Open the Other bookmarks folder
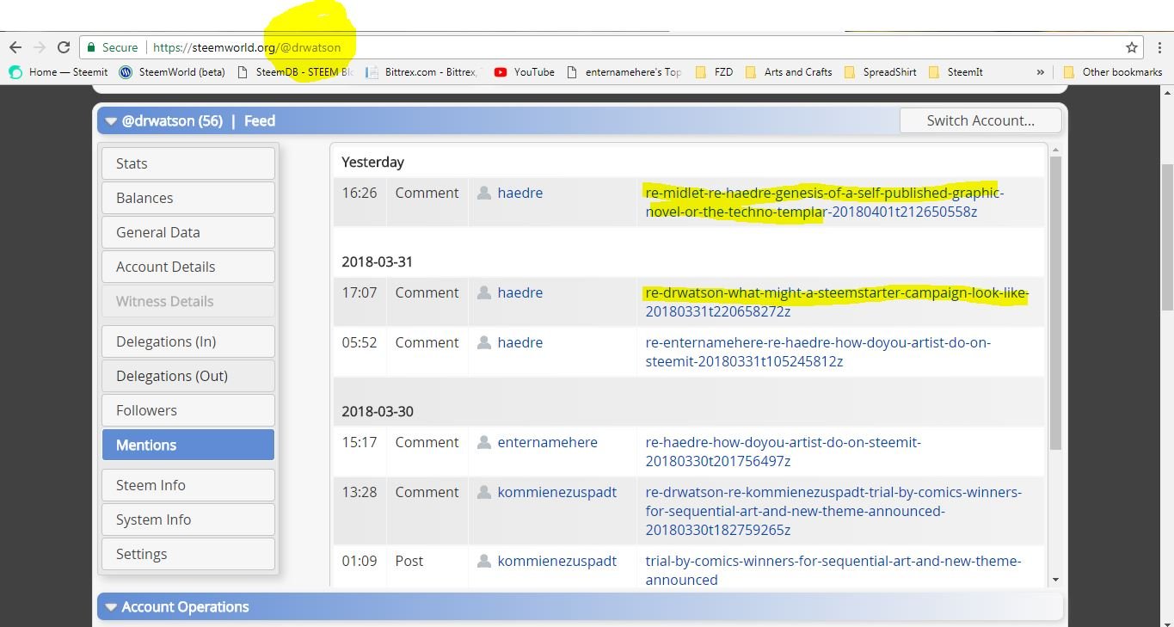The image size is (1174, 627). pos(1113,72)
